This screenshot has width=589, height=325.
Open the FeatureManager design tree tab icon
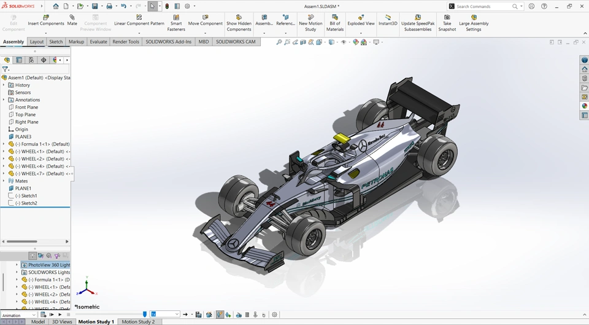(x=7, y=60)
